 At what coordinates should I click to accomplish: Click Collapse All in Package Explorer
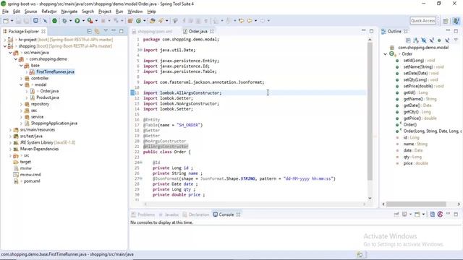click(x=89, y=31)
